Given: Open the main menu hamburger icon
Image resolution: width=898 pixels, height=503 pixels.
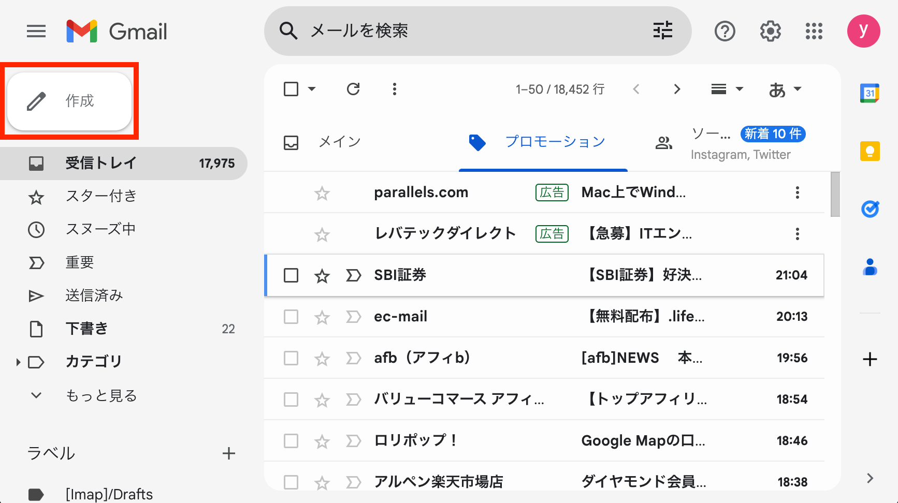Looking at the screenshot, I should point(36,32).
